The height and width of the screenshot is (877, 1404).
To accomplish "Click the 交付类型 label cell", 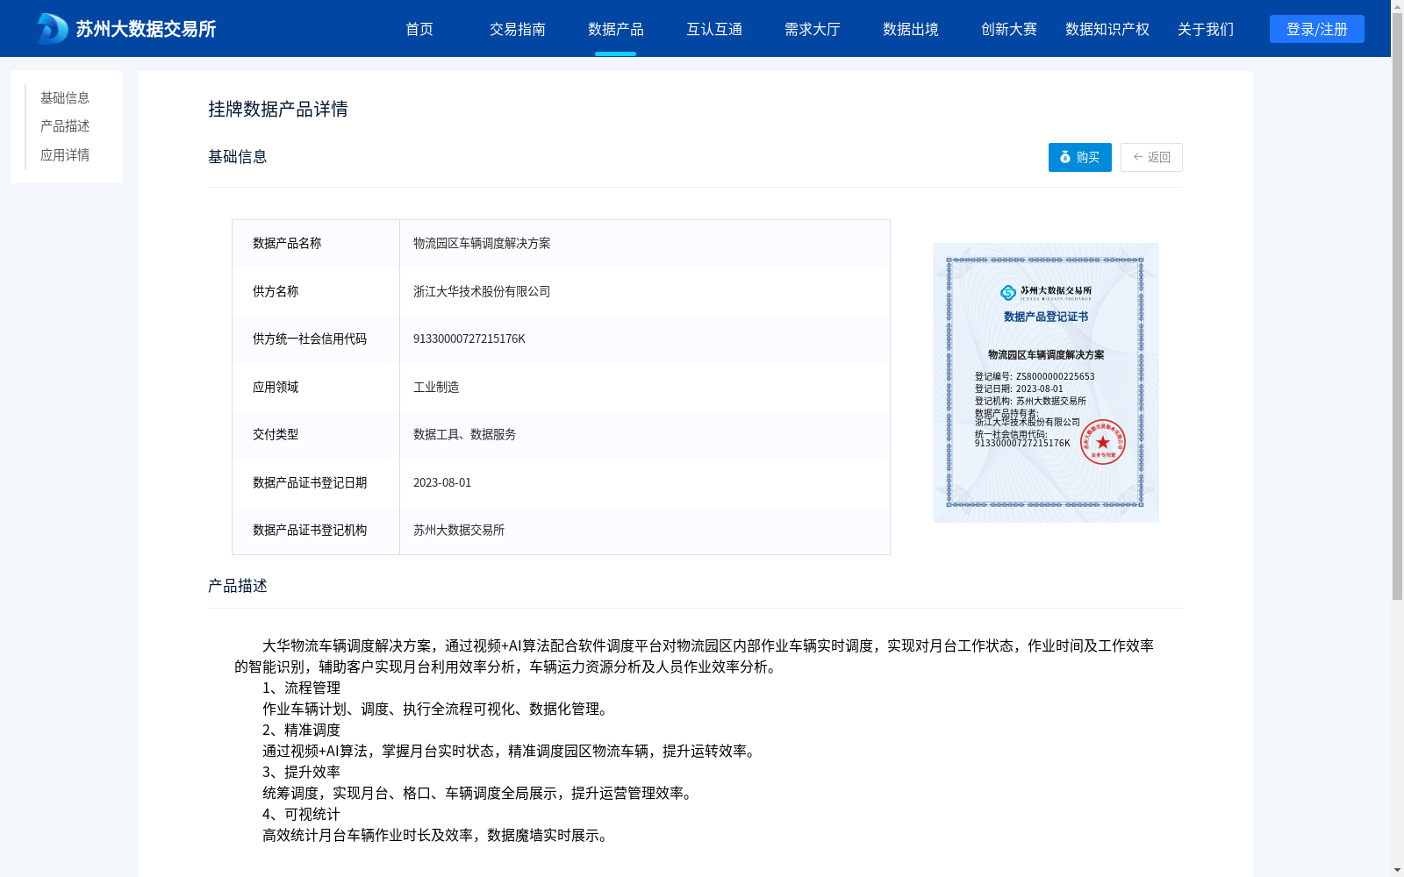I will 316,434.
